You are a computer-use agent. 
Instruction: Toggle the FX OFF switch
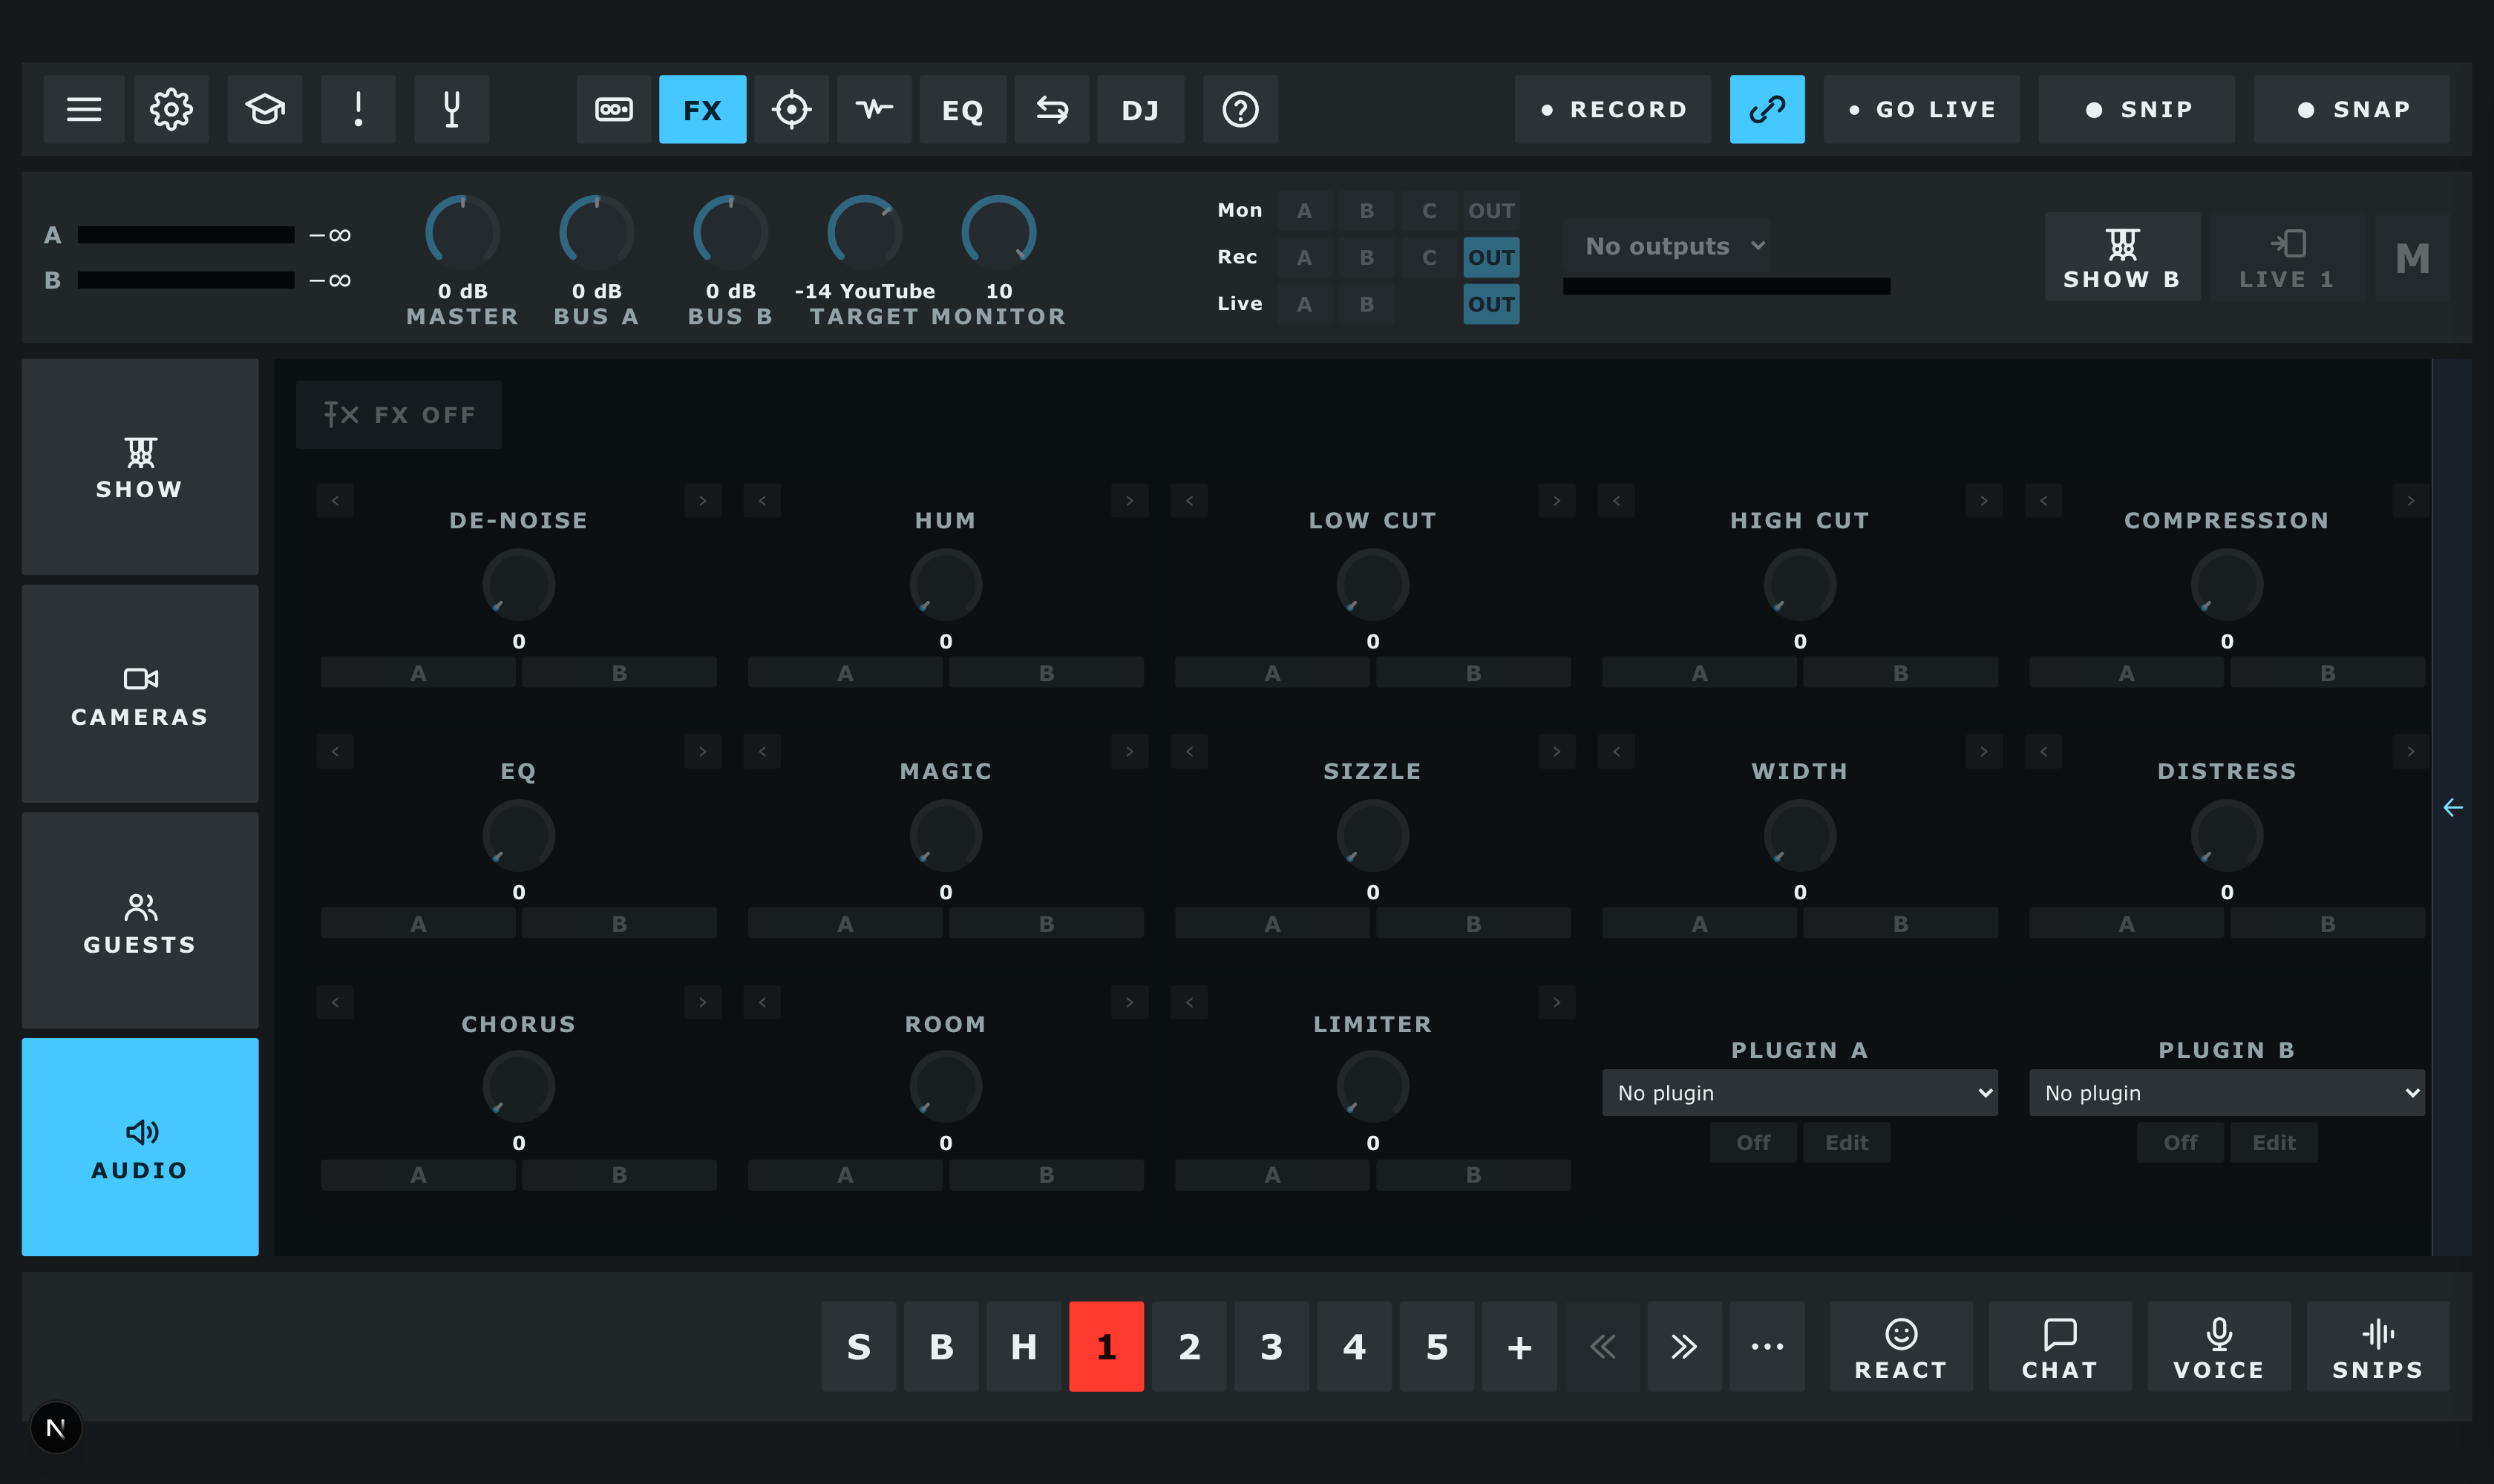tap(399, 414)
